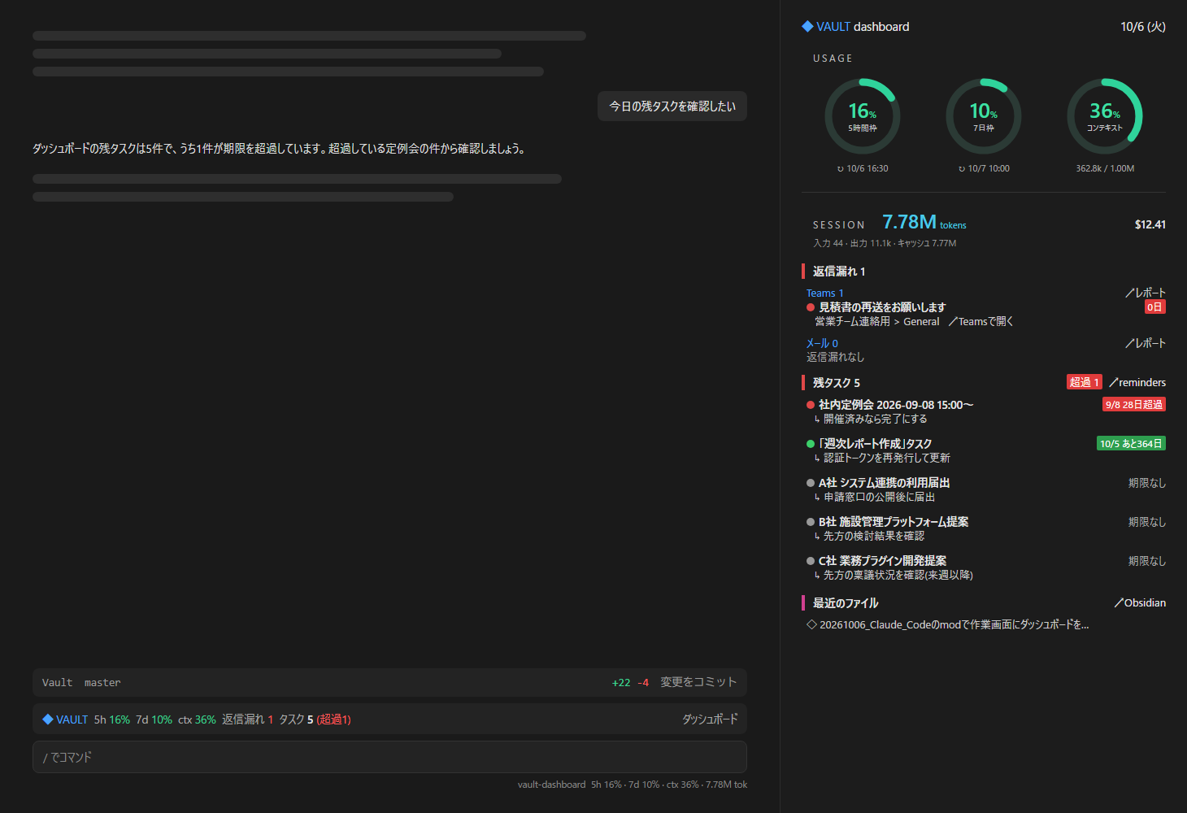Screen dimensions: 1187x813
Task: Click the 36% コンテキスト usage ring
Action: click(1105, 116)
